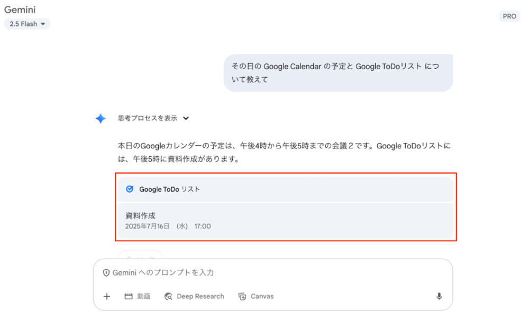This screenshot has width=529, height=312.
Task: Select the 資料作成 task item
Action: click(x=141, y=215)
